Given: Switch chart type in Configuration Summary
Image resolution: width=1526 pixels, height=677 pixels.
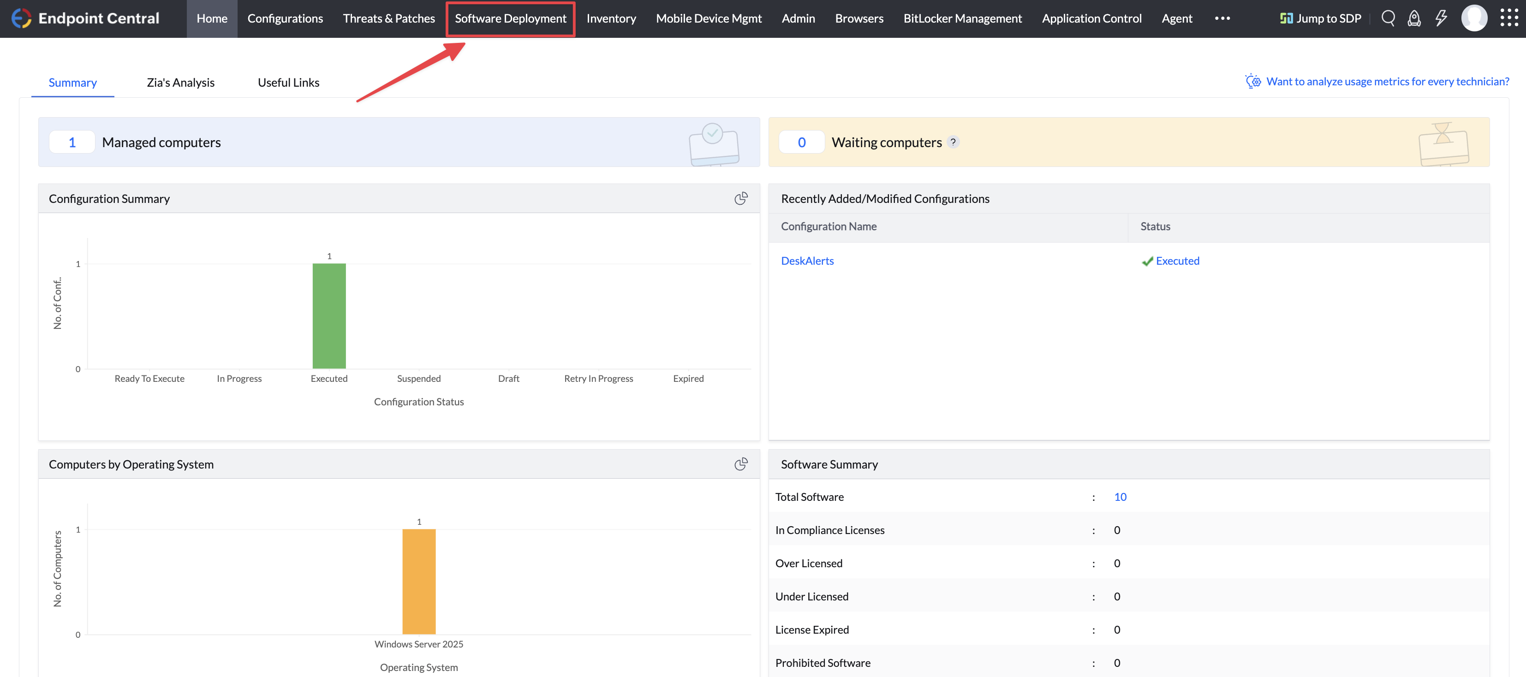Looking at the screenshot, I should click(x=740, y=198).
